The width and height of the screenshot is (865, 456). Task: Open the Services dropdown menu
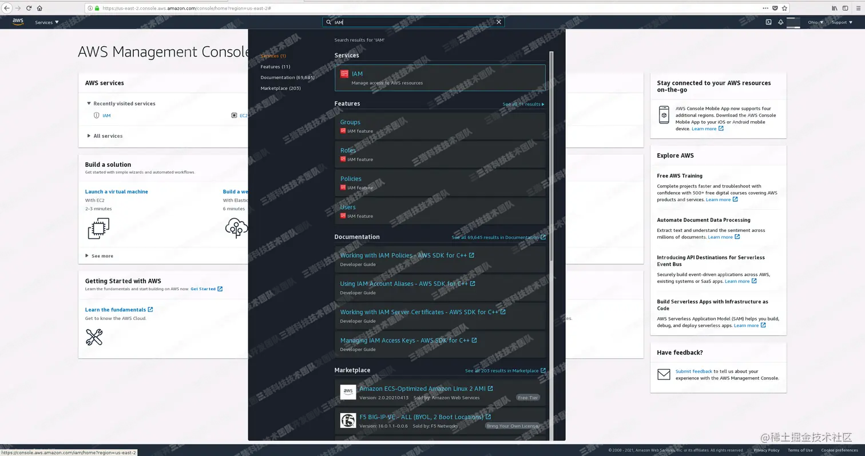click(x=47, y=22)
